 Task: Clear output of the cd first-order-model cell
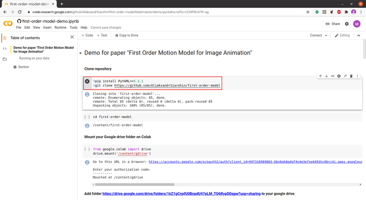tap(87, 126)
